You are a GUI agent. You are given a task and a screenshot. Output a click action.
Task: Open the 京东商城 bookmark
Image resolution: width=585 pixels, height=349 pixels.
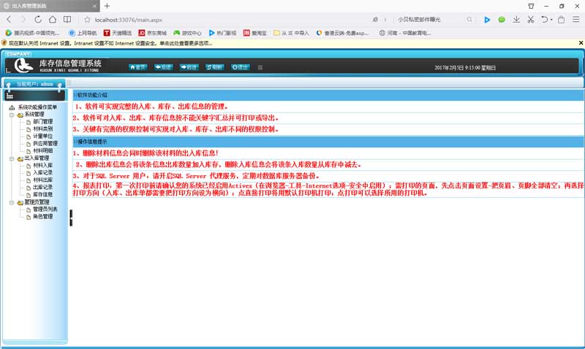152,33
